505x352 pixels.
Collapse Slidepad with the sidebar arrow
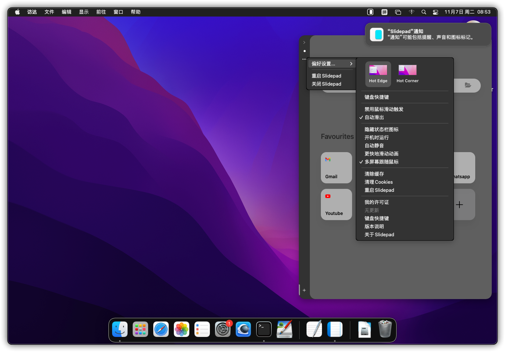click(x=304, y=42)
